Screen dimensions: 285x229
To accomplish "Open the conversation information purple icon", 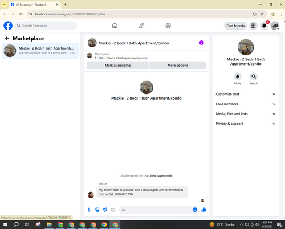I will pos(201,43).
